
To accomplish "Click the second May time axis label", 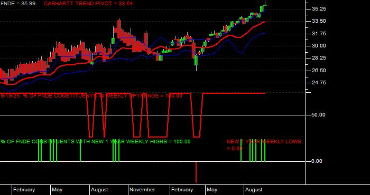I will coord(212,190).
